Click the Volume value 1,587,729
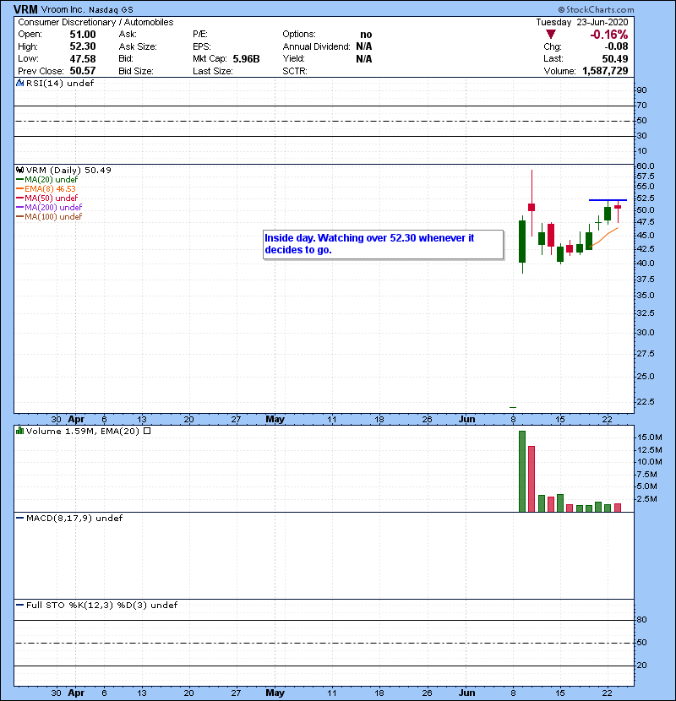 tap(605, 71)
